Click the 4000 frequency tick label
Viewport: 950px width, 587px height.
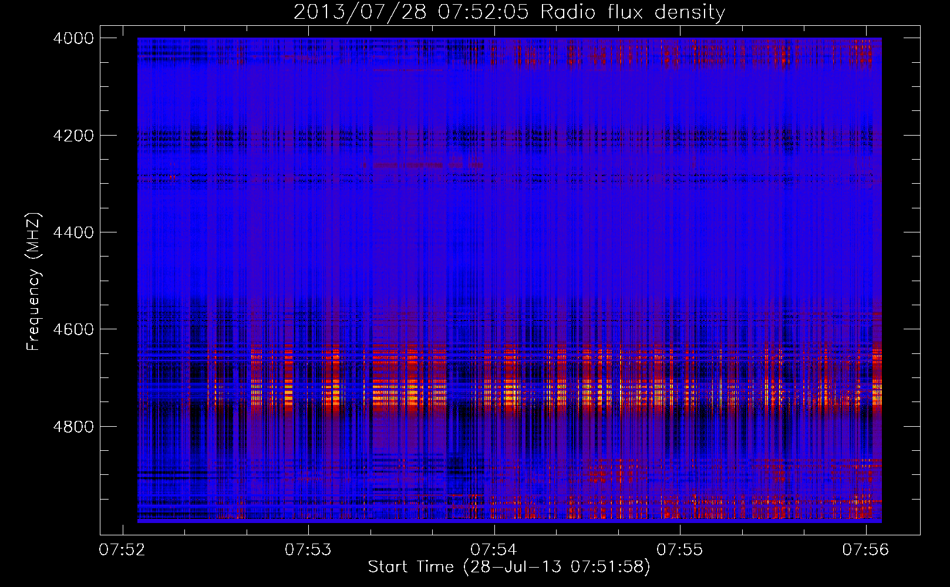73,38
